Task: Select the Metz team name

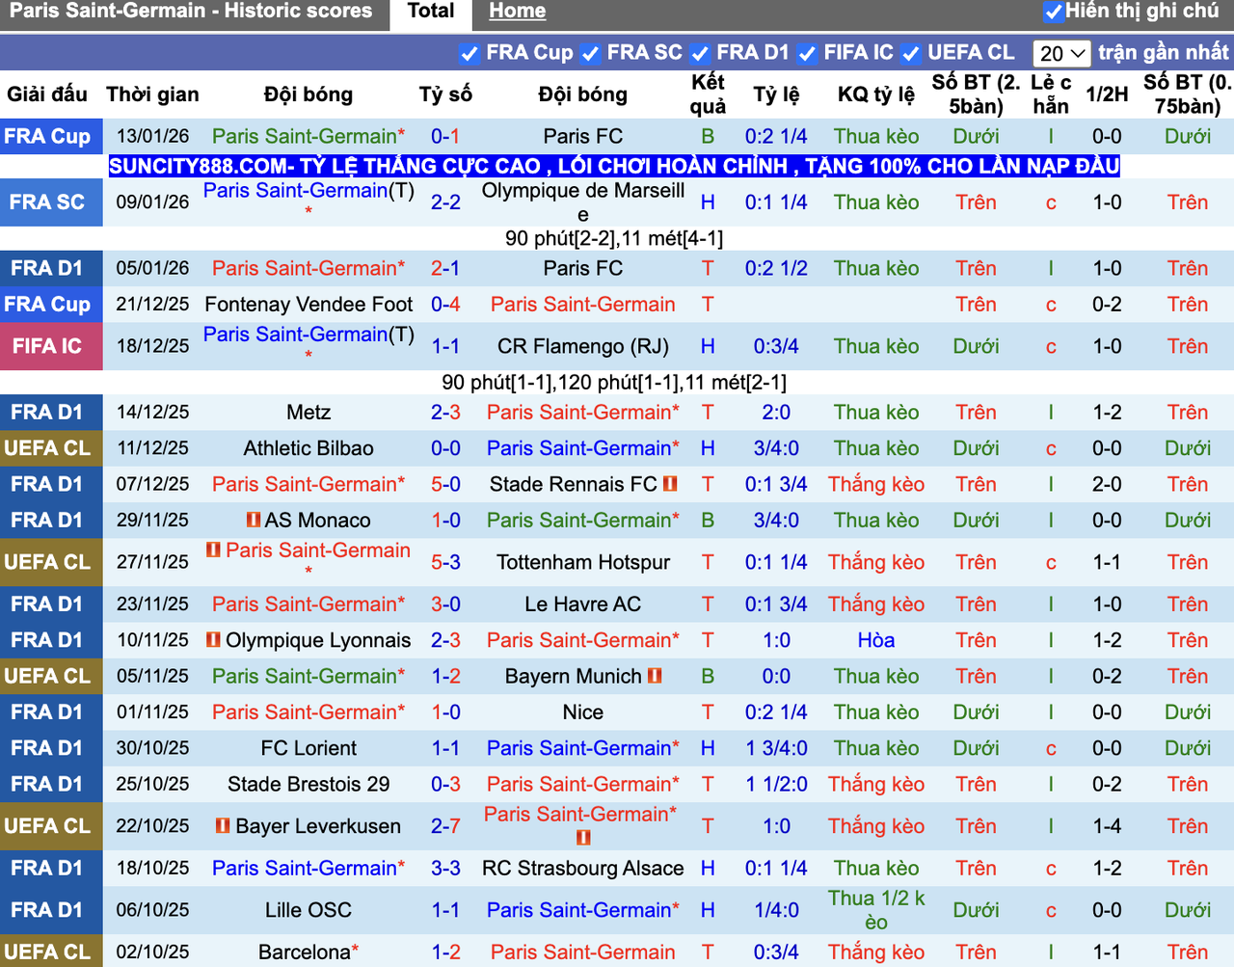Action: [x=308, y=413]
